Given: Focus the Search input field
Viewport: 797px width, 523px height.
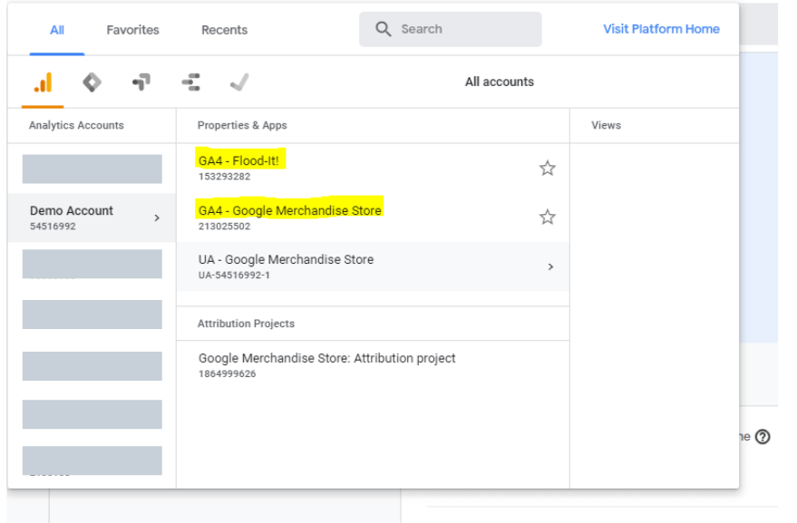Looking at the screenshot, I should pos(451,29).
